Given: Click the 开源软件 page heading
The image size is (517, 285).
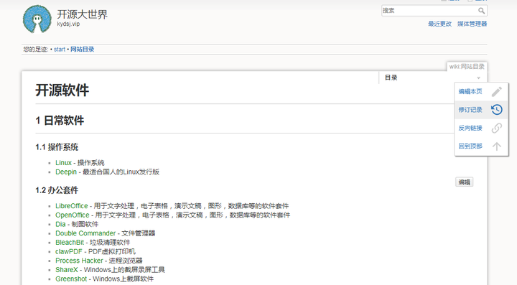Looking at the screenshot, I should (x=62, y=90).
